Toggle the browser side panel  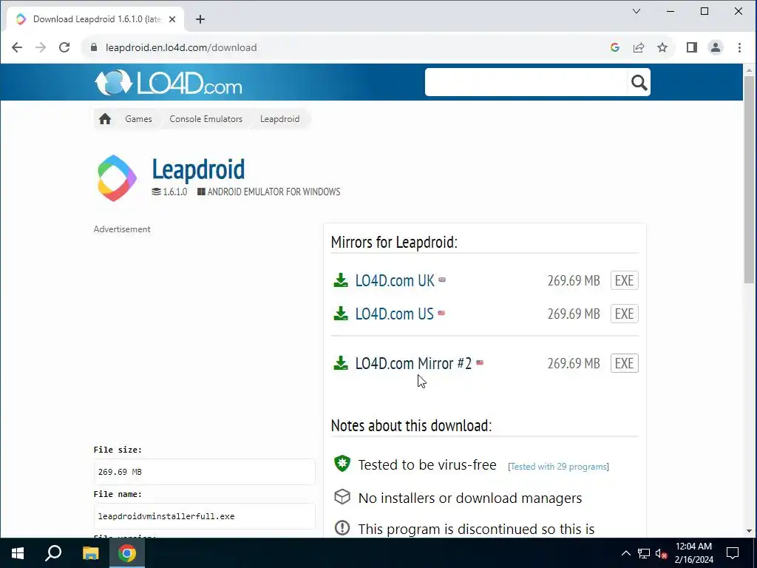[692, 47]
